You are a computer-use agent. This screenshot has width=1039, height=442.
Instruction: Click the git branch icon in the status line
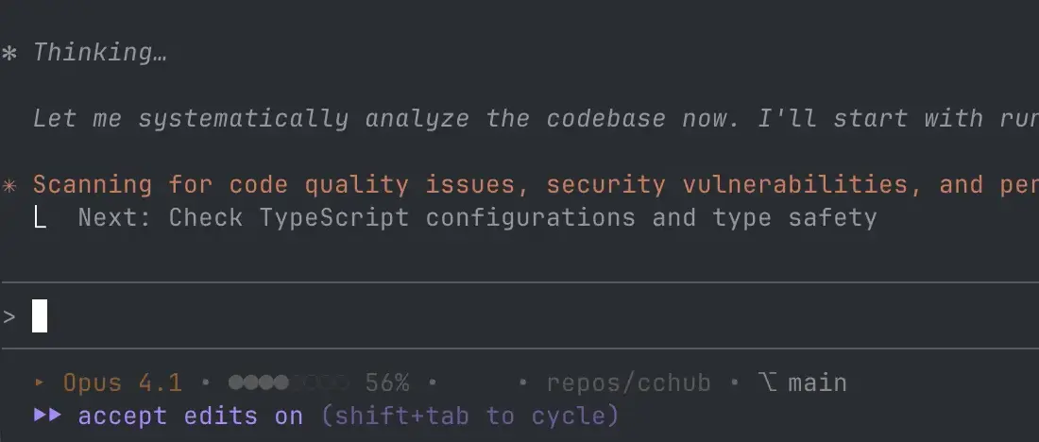click(x=767, y=382)
